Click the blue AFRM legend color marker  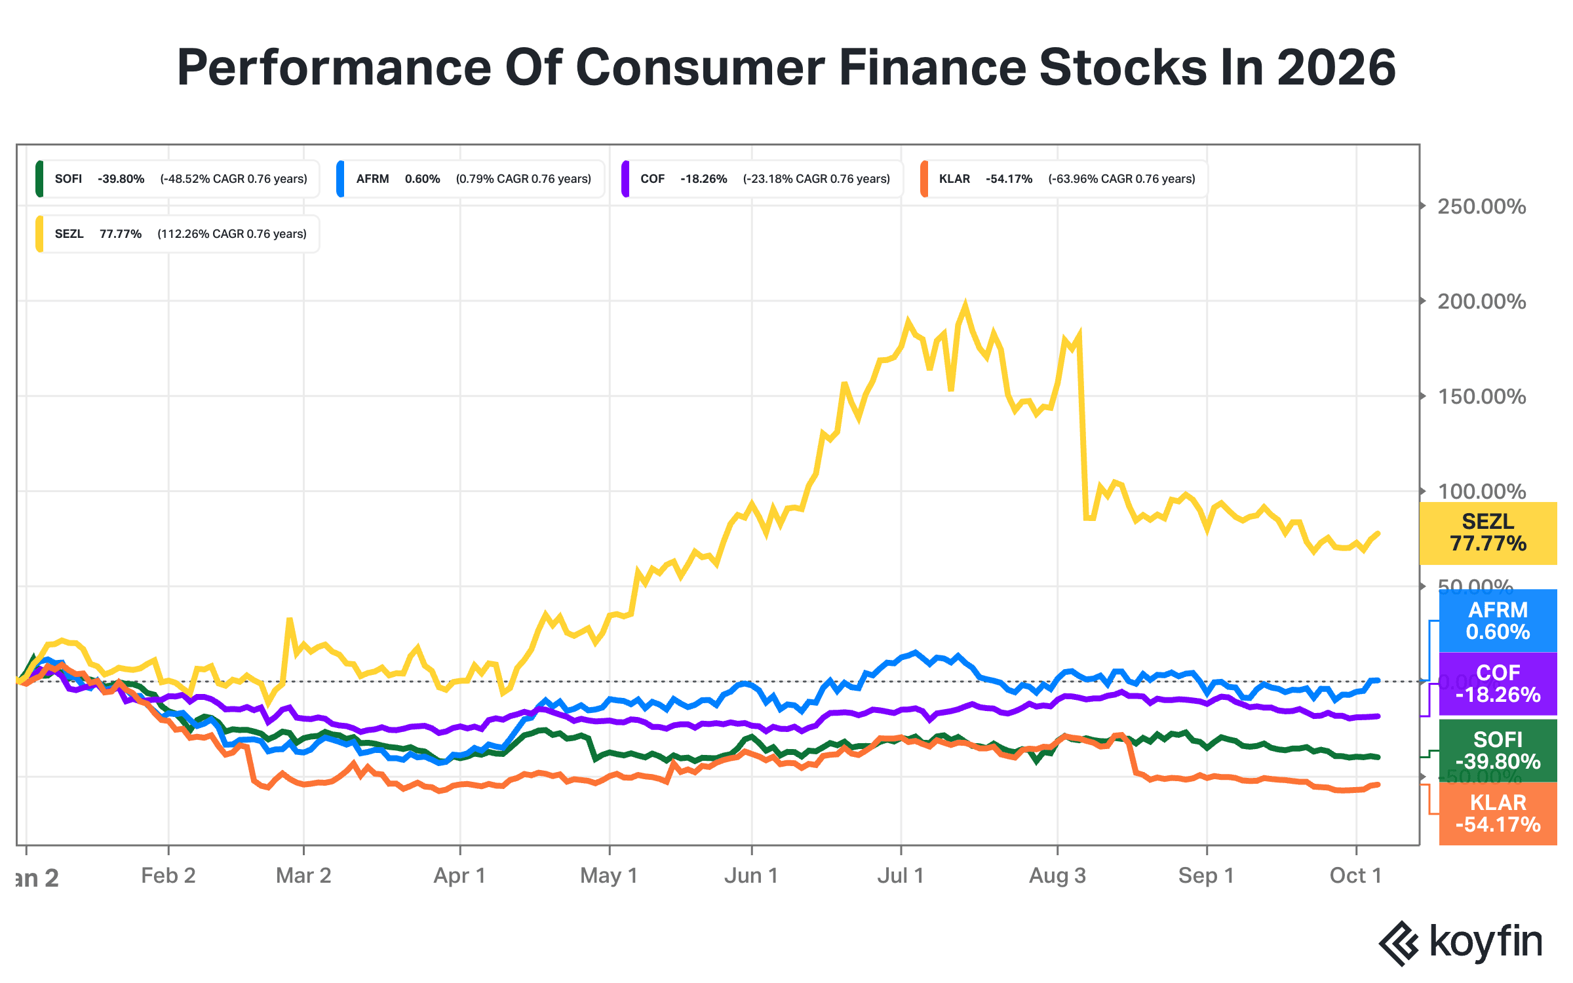click(340, 179)
